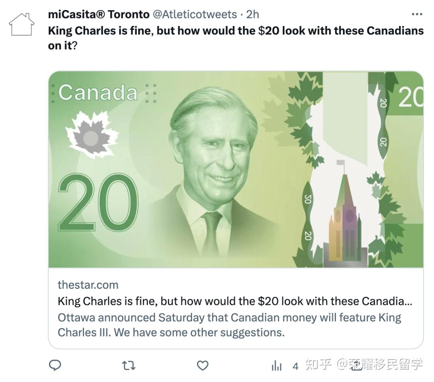
Task: Open the tweet's more options menu
Action: [x=417, y=14]
